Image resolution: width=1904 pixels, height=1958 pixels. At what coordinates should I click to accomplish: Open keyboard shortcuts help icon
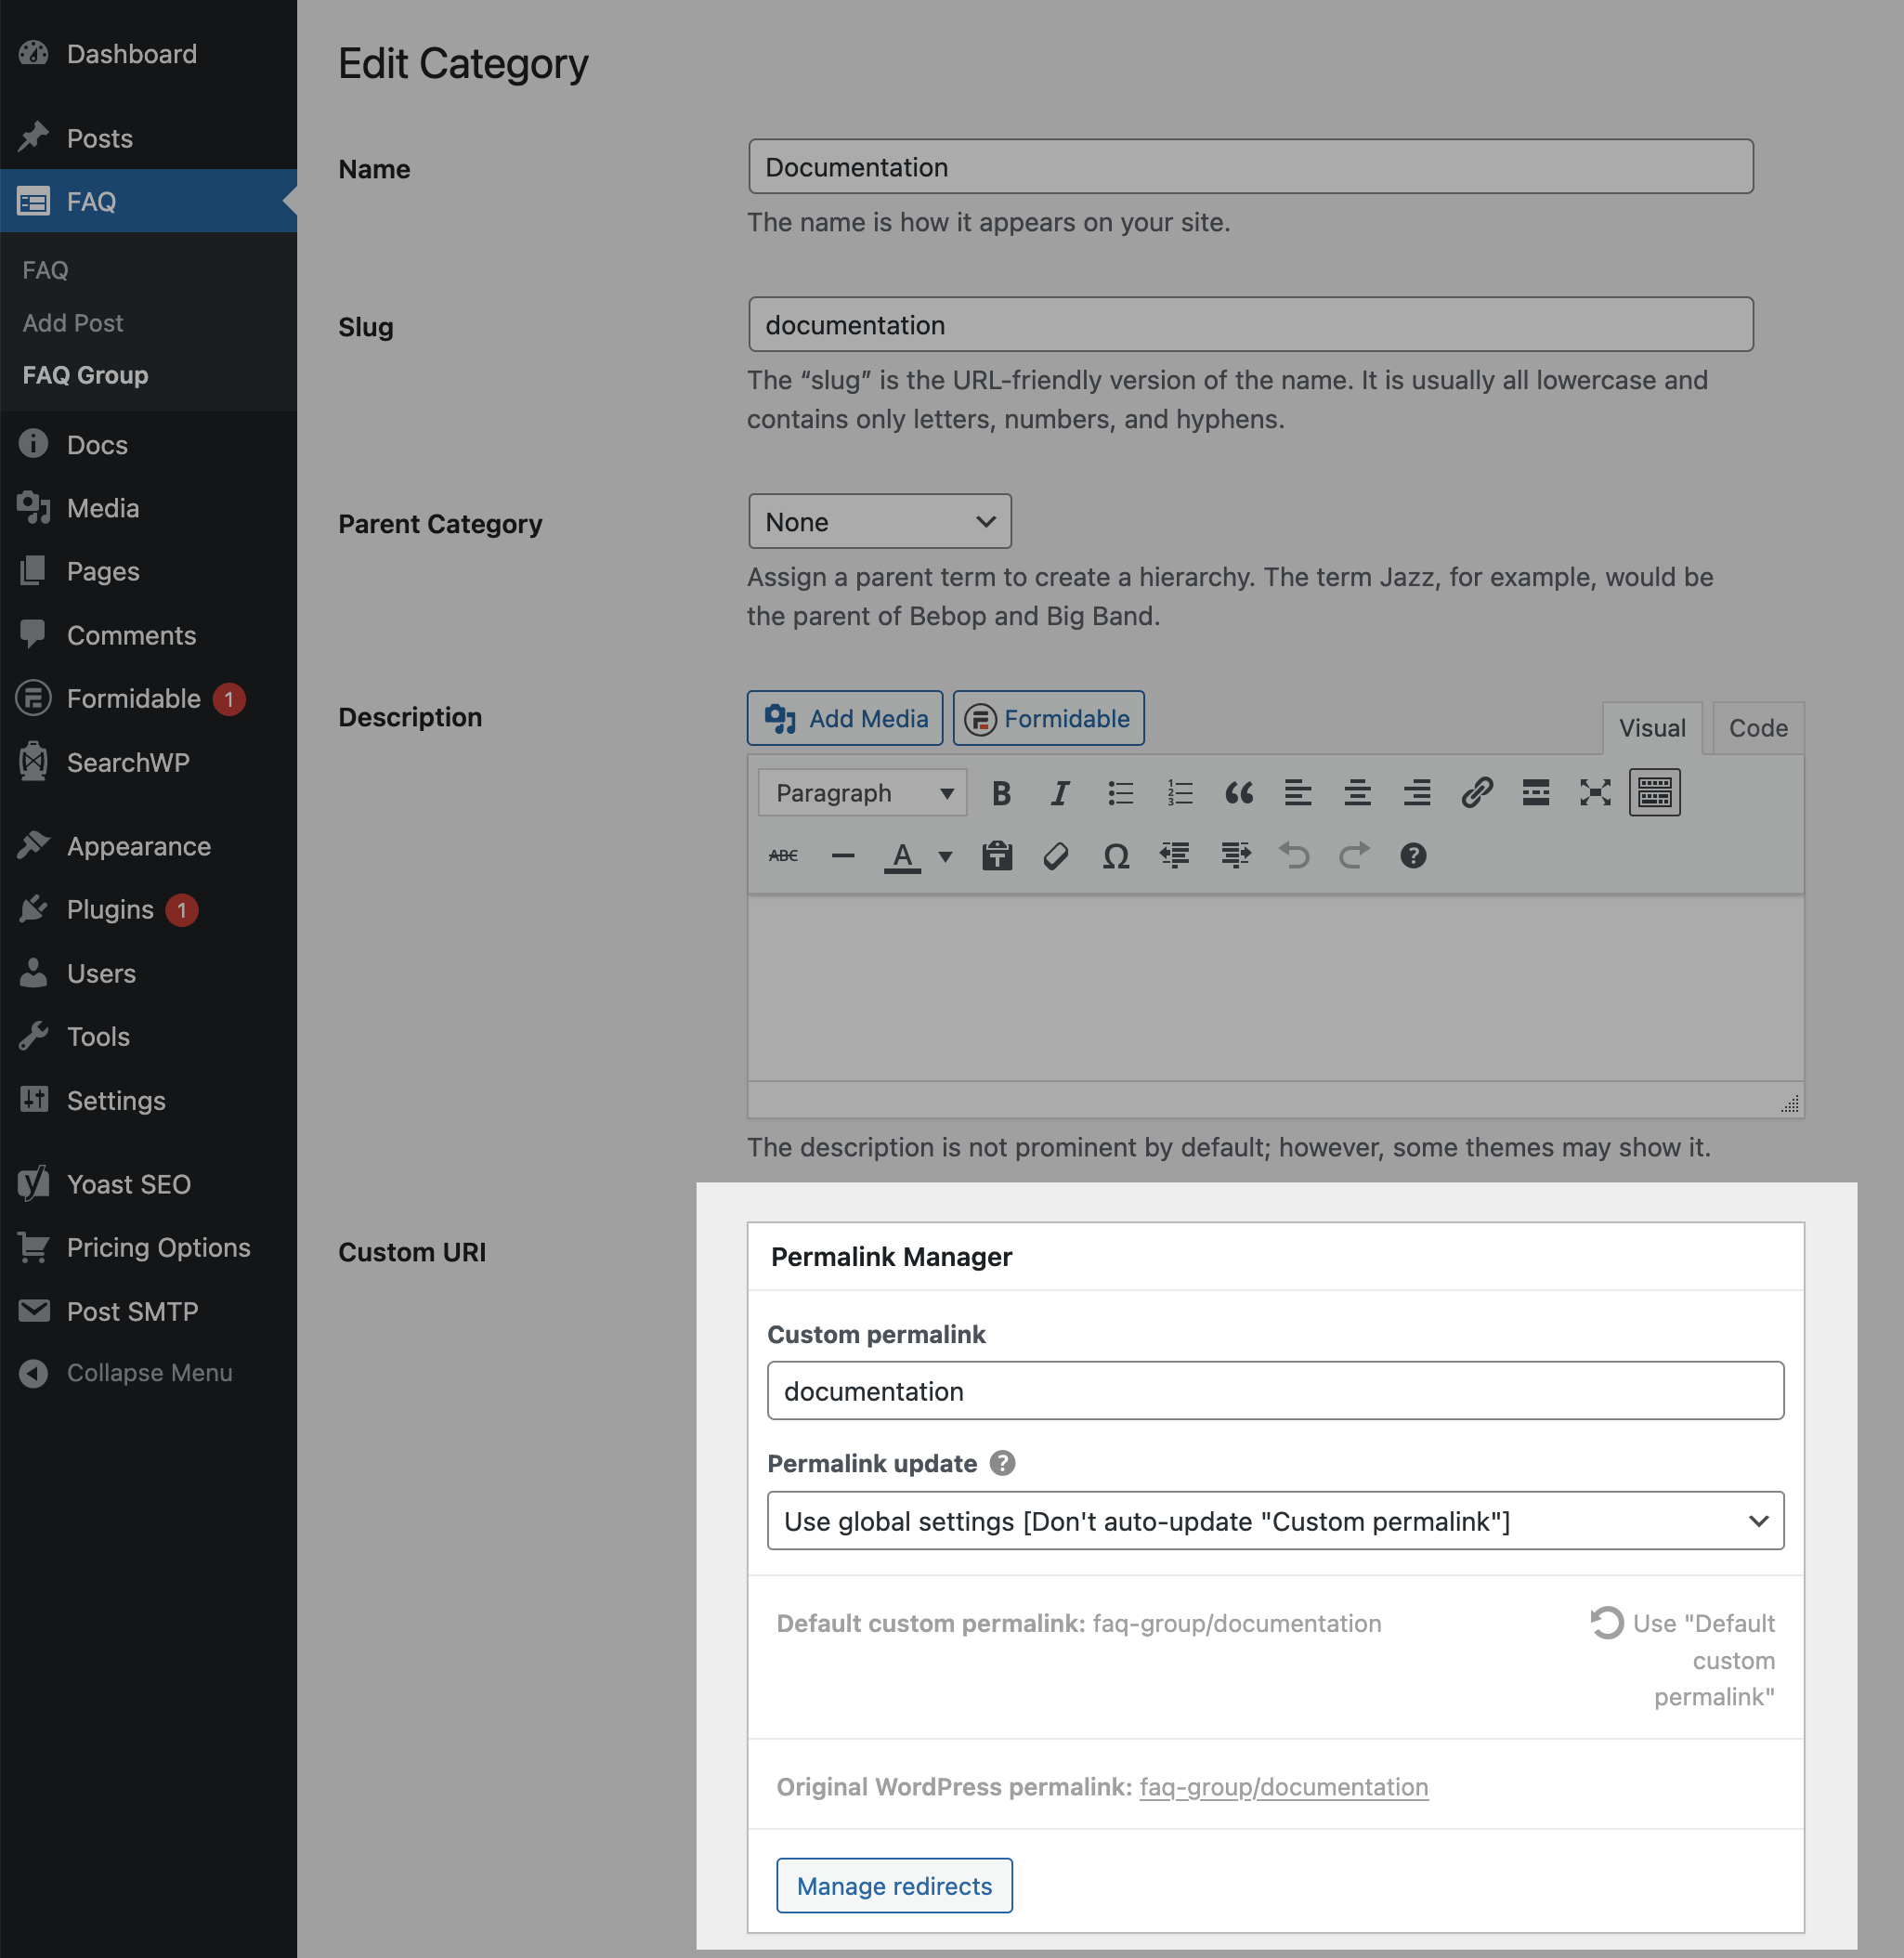[x=1412, y=856]
